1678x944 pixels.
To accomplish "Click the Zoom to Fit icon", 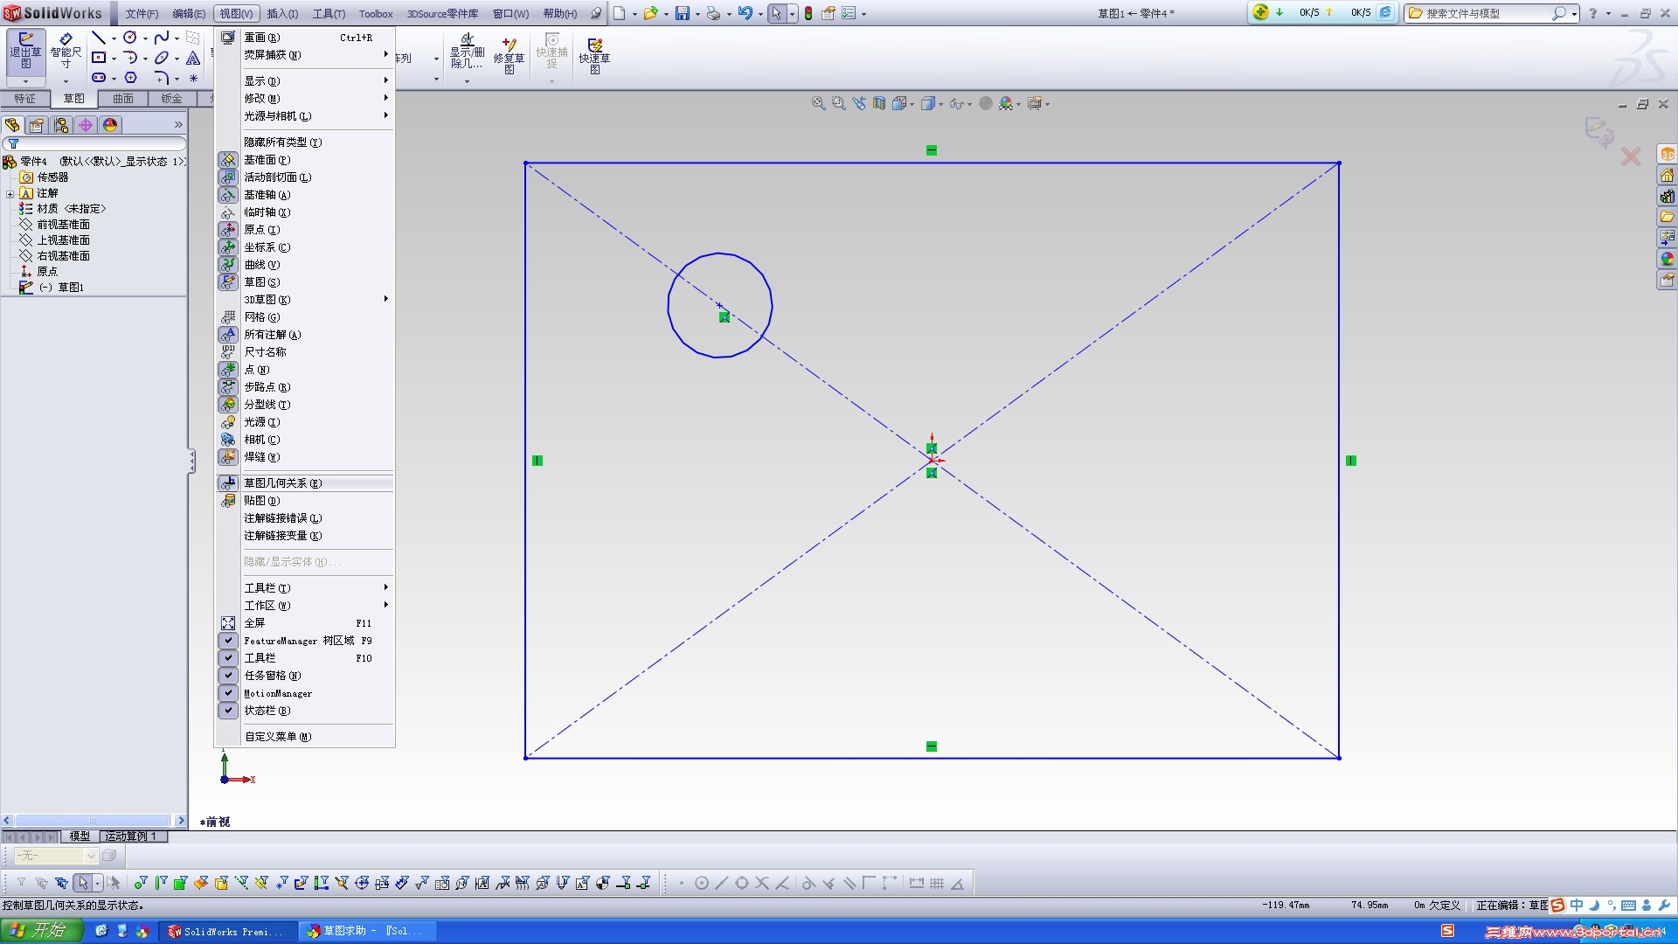I will pyautogui.click(x=818, y=103).
